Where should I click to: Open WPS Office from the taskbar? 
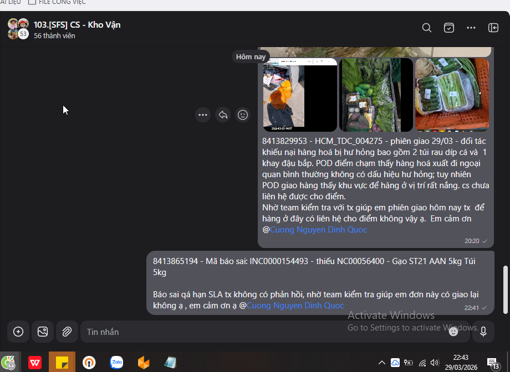point(35,363)
